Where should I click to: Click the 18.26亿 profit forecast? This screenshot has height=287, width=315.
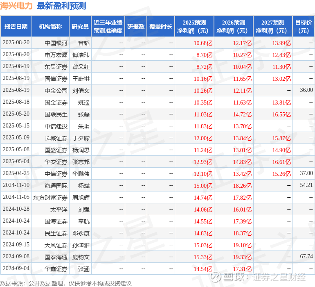242,186
